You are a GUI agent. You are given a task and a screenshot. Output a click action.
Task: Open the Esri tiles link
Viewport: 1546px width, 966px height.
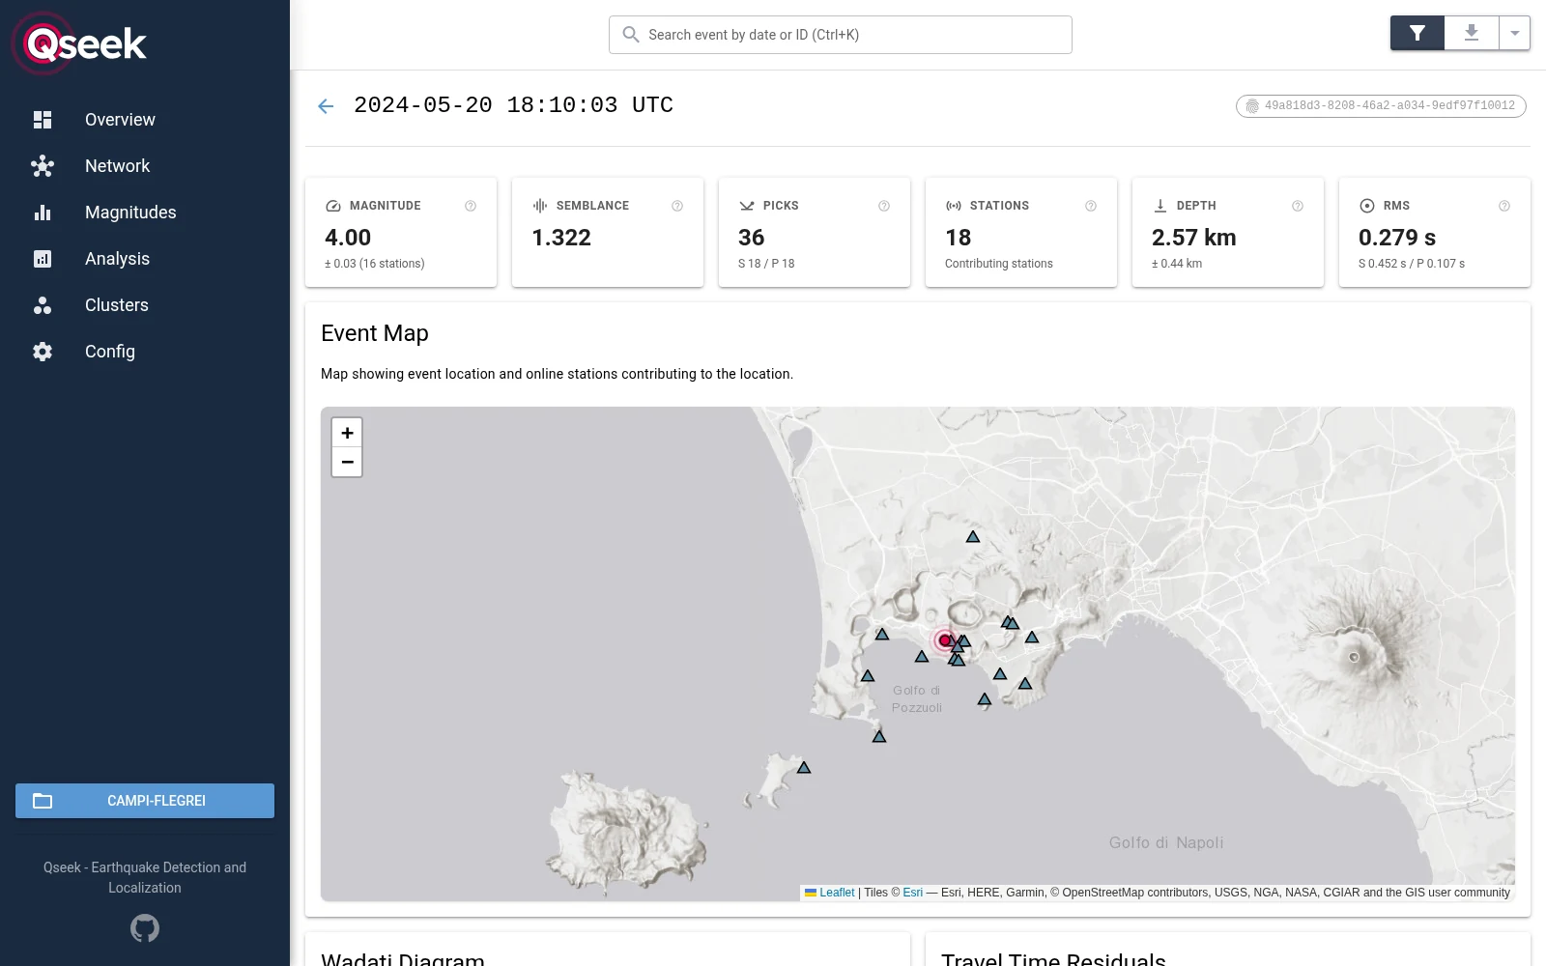(913, 893)
